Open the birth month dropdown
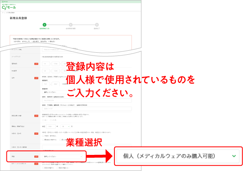Viewport: 246px width, 171px height. 65,126
